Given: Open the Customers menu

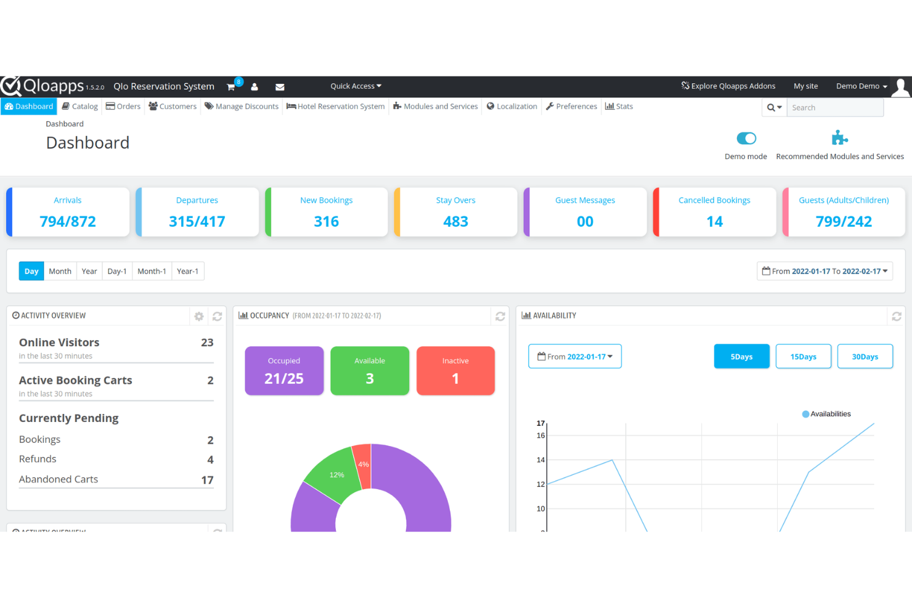Looking at the screenshot, I should coord(173,107).
